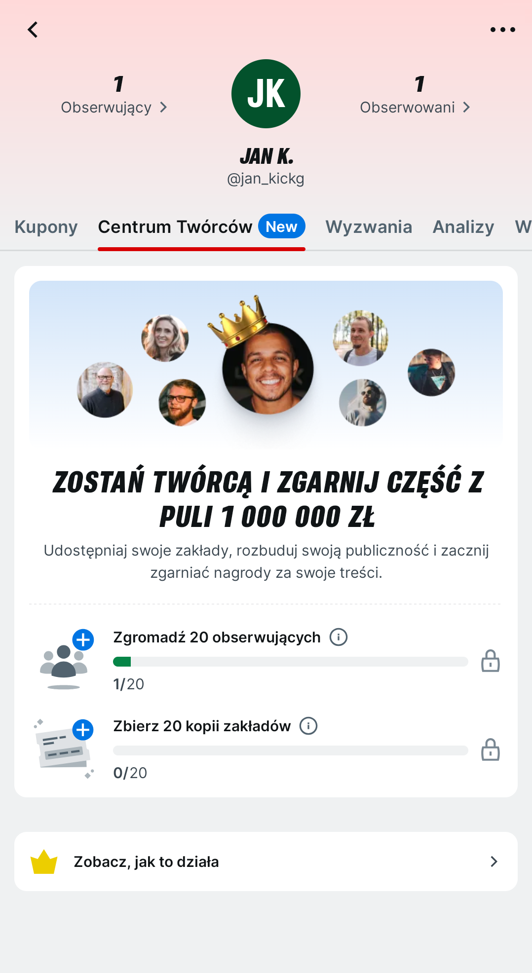Switch to the Kupony tab
This screenshot has width=532, height=973.
[x=46, y=227]
